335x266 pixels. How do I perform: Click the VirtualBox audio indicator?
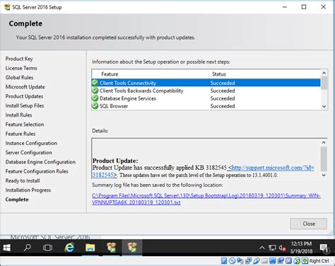[x=240, y=260]
